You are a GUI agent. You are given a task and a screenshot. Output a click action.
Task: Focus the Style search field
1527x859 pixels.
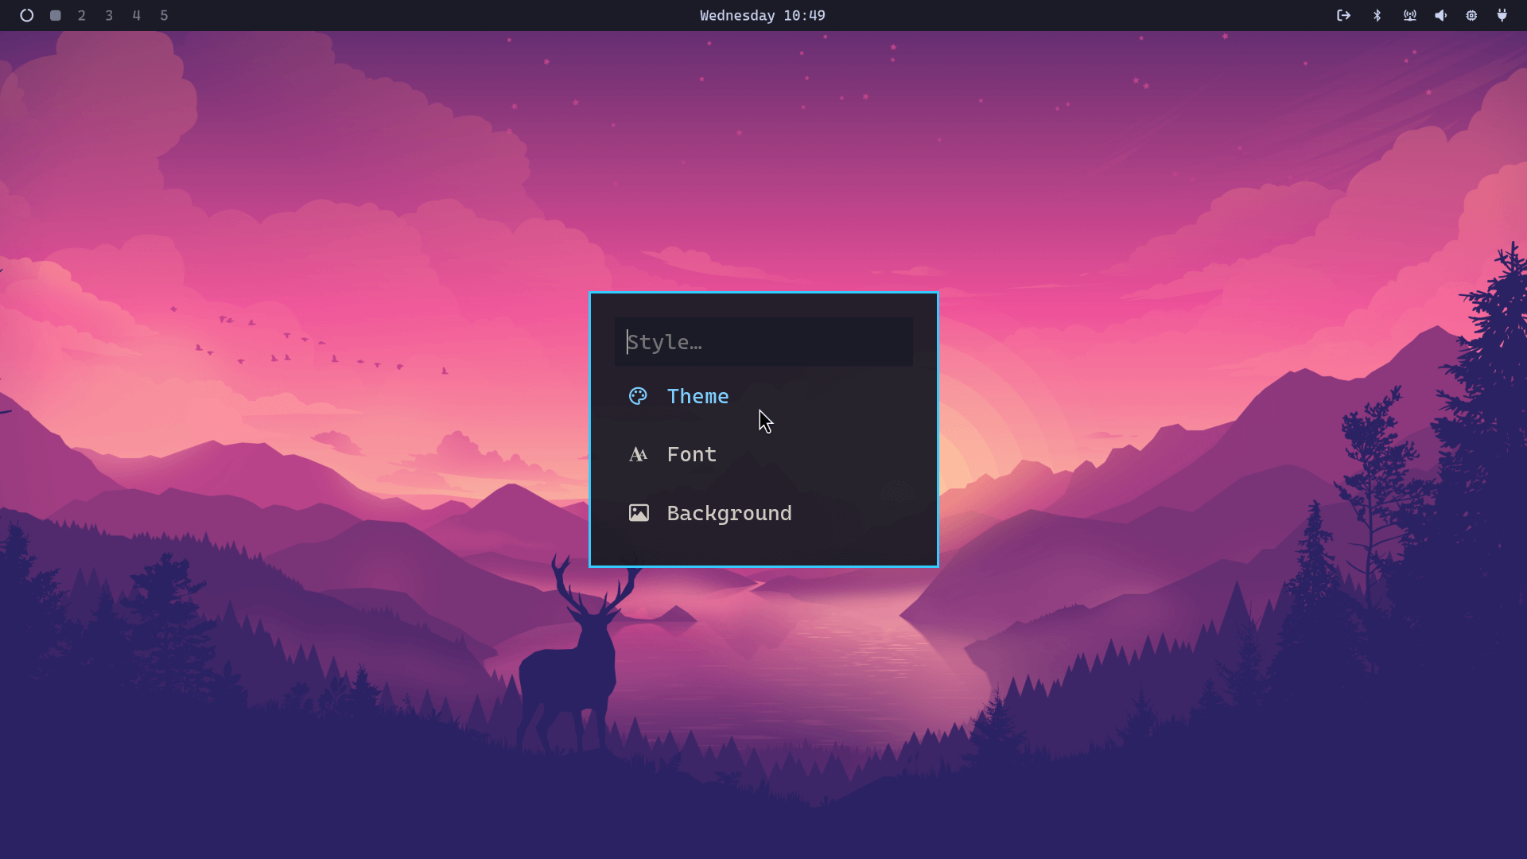[x=763, y=342]
